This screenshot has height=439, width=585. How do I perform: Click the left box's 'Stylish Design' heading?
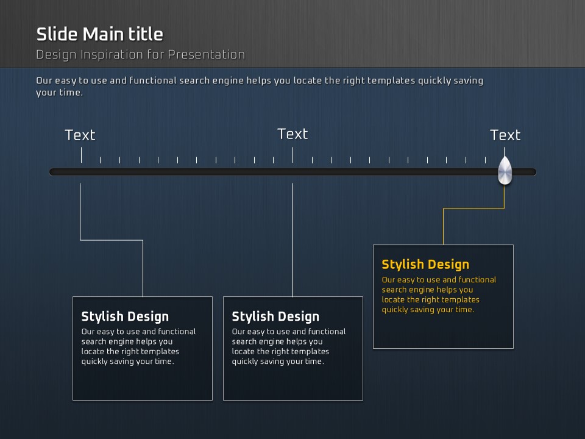[x=125, y=316]
